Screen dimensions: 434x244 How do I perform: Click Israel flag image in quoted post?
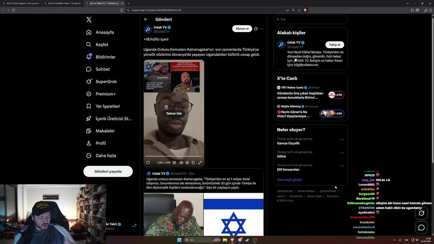click(234, 215)
